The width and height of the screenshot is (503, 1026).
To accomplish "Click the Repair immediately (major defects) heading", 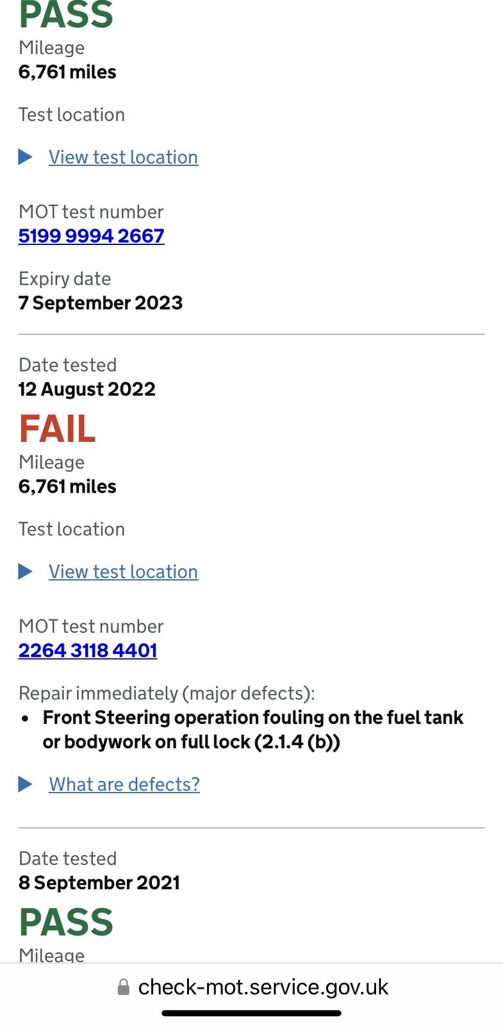I will coord(167,693).
